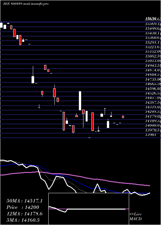Select the 14735.06 price level label

(x=153, y=79)
